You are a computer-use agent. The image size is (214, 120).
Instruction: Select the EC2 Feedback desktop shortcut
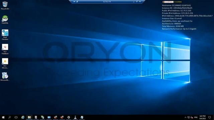5,49
